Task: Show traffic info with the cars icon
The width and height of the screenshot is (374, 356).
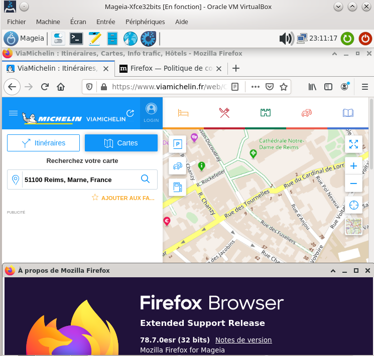Action: (x=307, y=113)
